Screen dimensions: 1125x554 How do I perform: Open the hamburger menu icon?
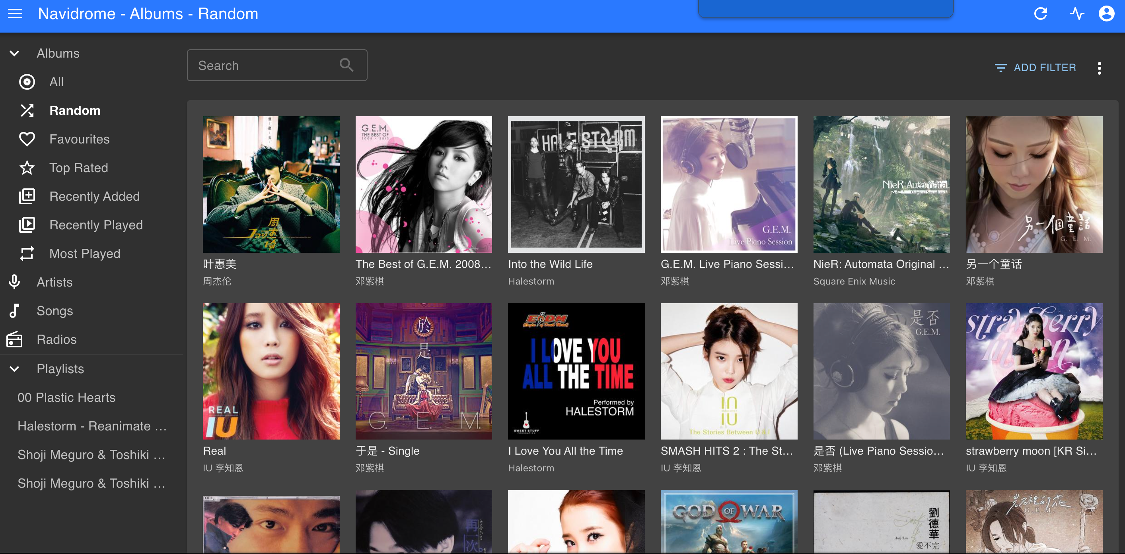pos(15,14)
